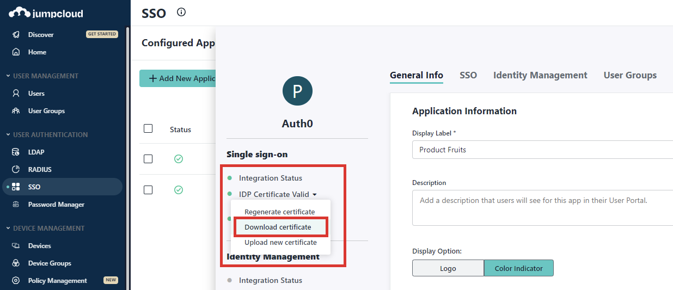Click Integration Status under Single sign-on
The image size is (673, 290).
(x=270, y=178)
